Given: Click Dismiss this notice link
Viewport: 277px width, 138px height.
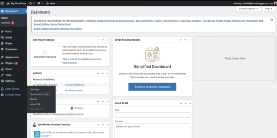Looking at the screenshot, I should [71, 28].
